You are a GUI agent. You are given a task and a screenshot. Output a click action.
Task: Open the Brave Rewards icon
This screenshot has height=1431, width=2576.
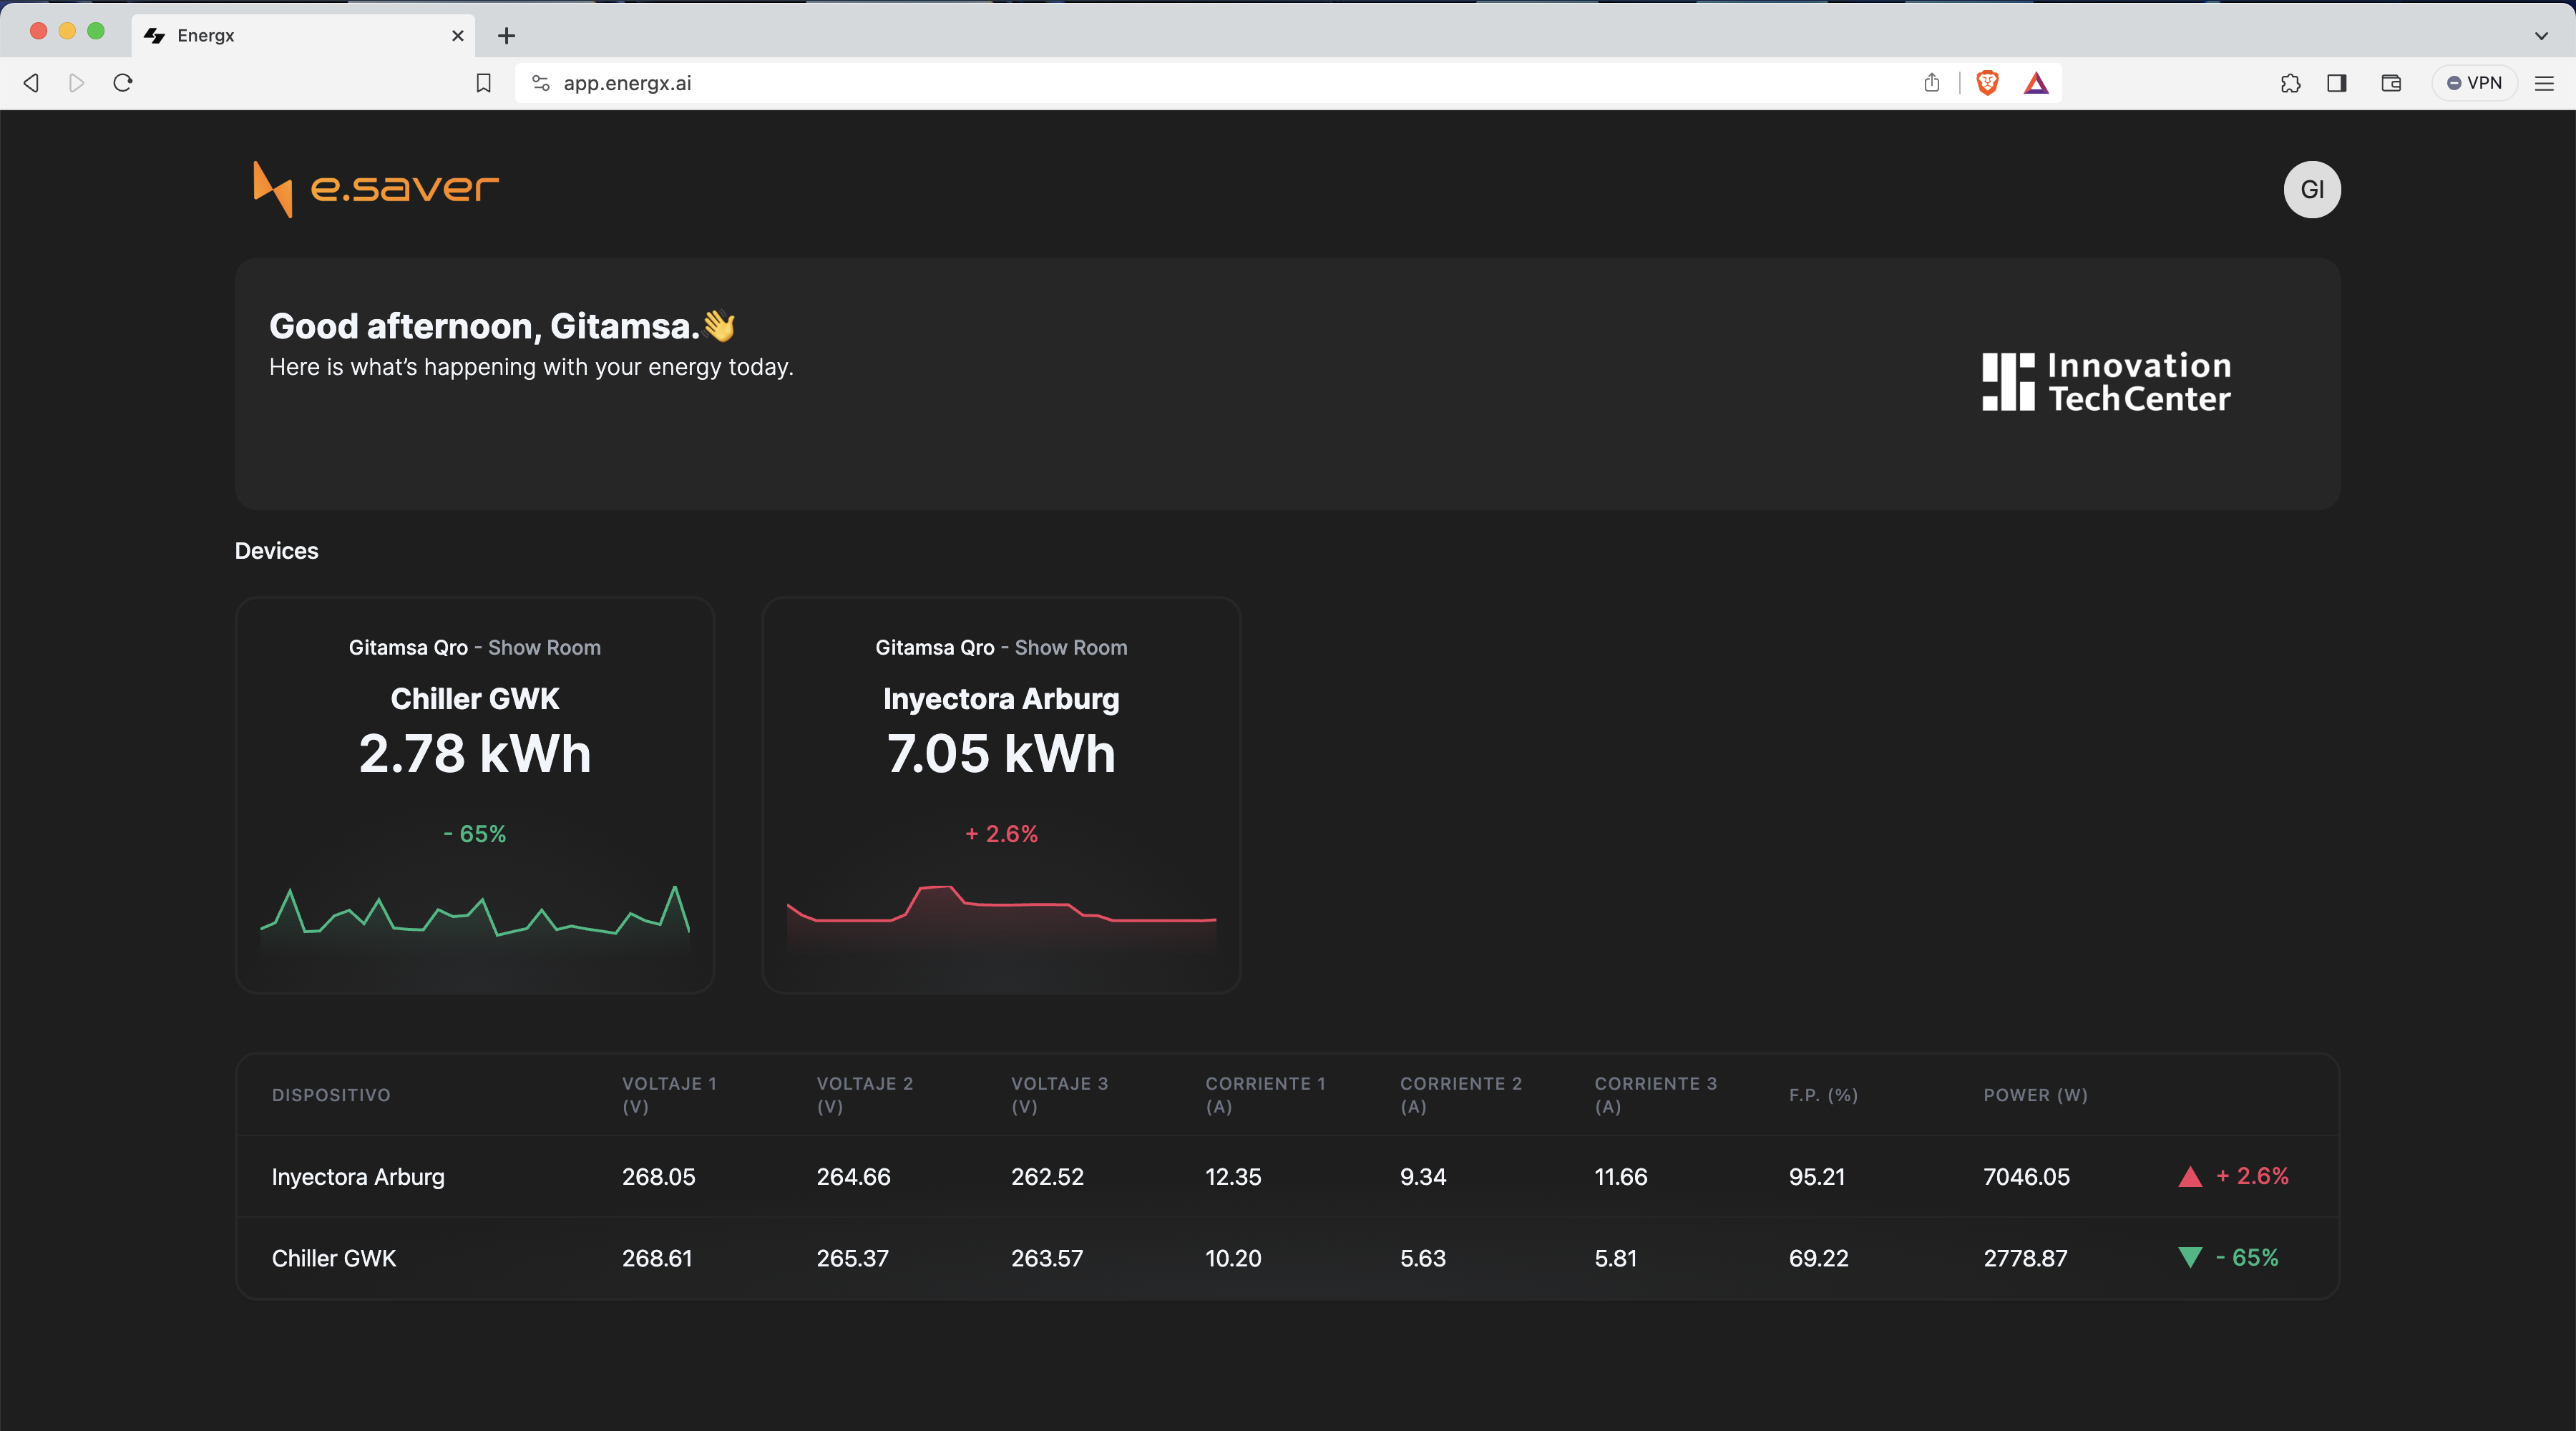2038,83
